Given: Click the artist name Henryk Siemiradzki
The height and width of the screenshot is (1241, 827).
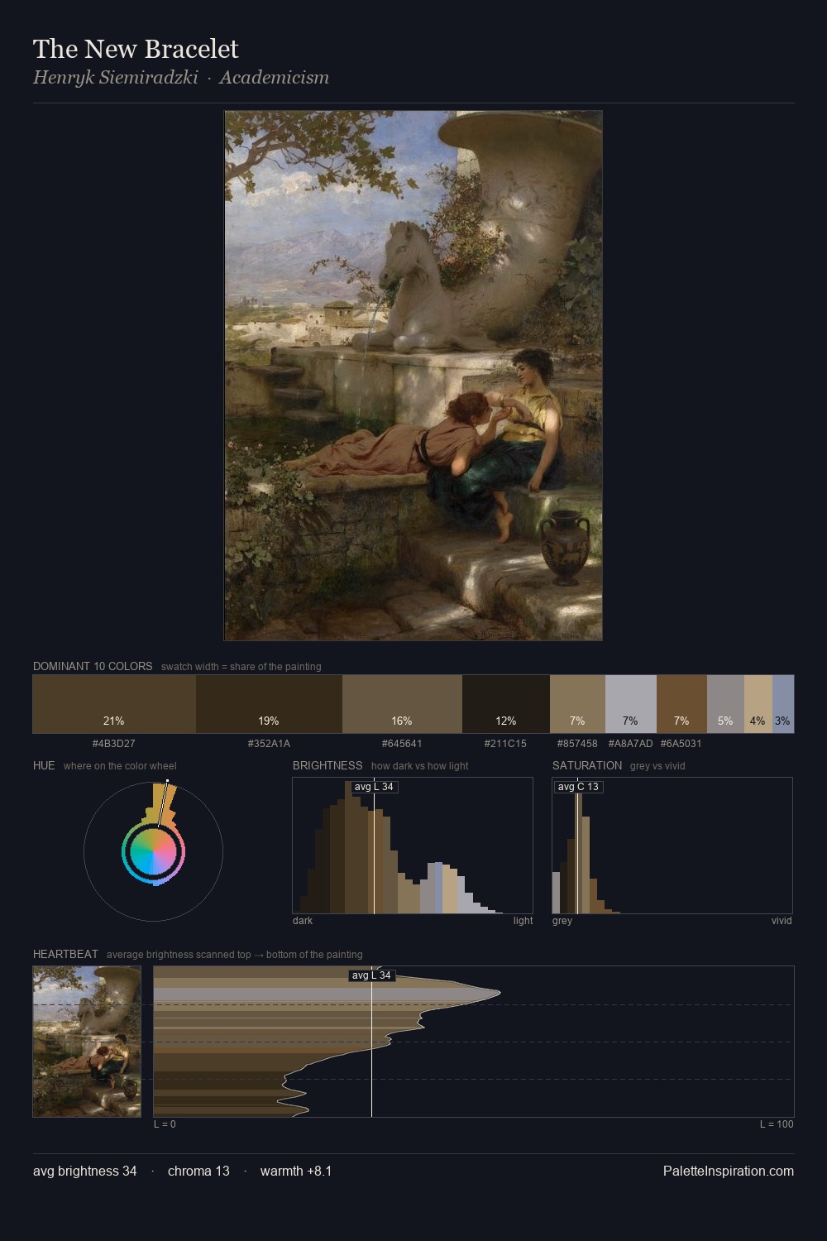Looking at the screenshot, I should click(x=116, y=78).
